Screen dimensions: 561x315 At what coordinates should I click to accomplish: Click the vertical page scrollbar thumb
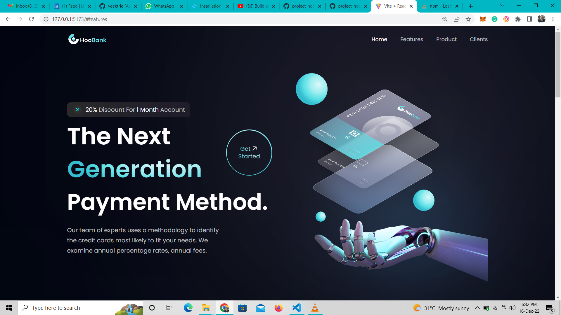point(558,64)
